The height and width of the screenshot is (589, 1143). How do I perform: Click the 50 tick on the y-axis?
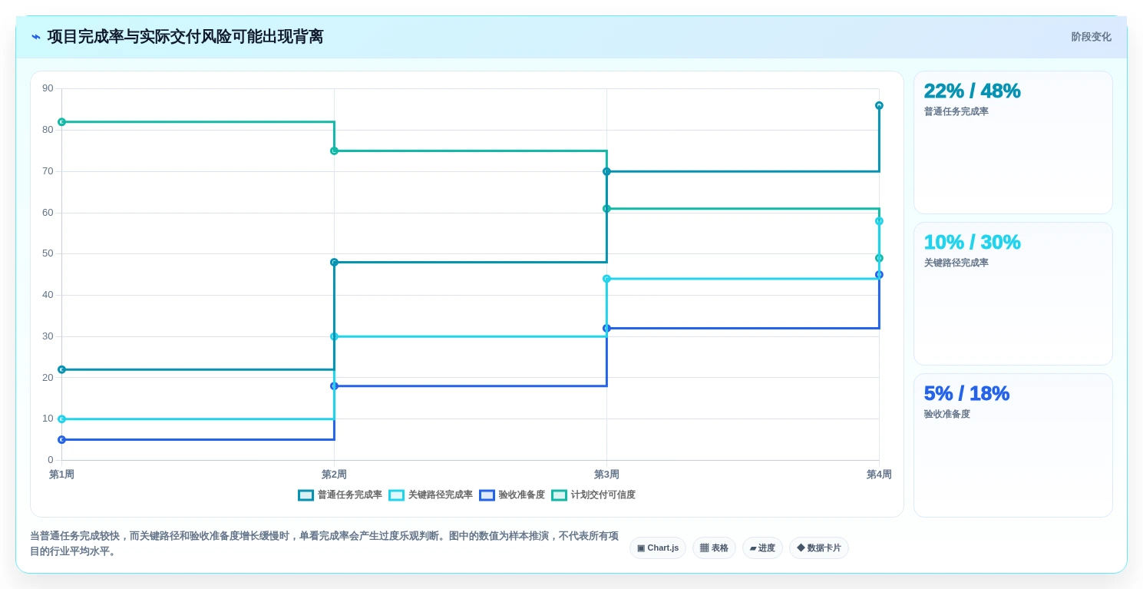click(x=48, y=253)
